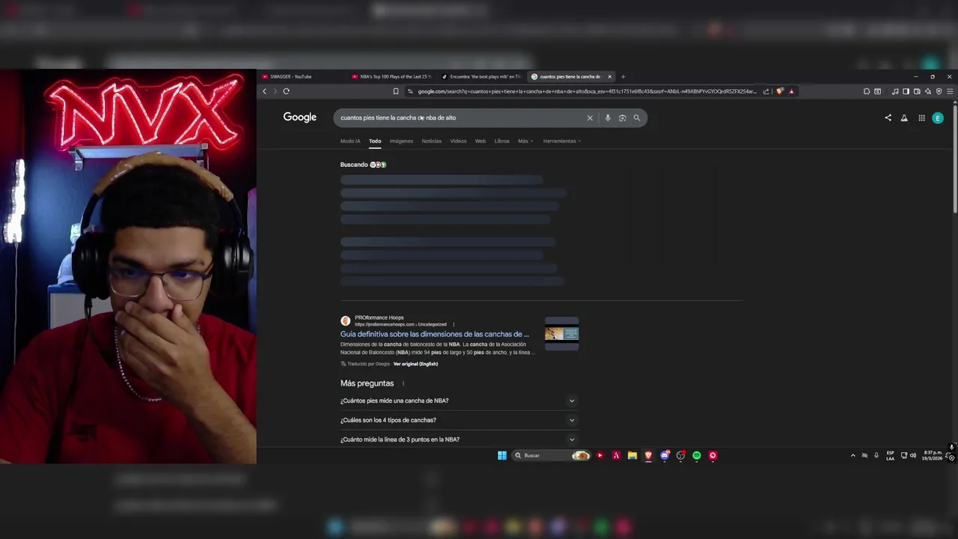958x539 pixels.
Task: Search by image with the Lens icon
Action: [622, 118]
